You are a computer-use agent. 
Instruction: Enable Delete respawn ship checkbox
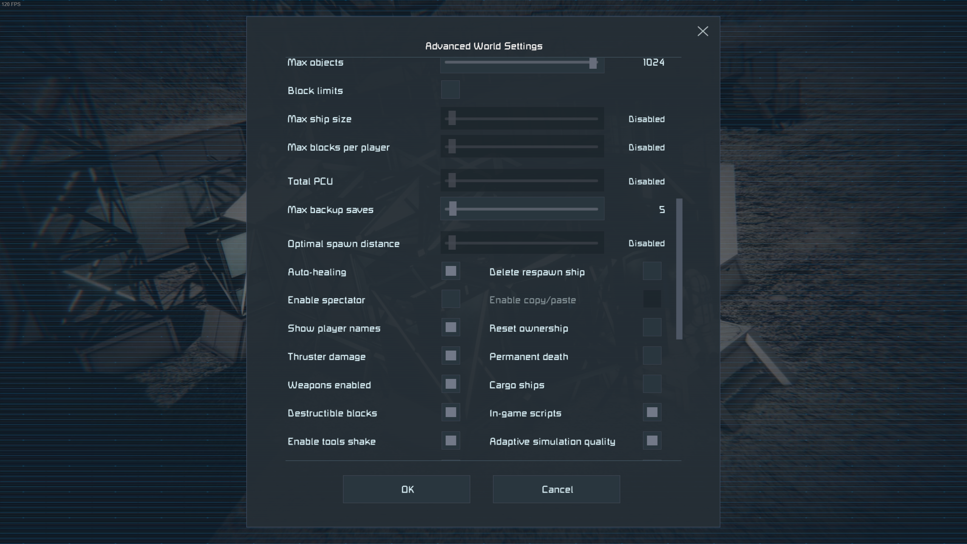click(x=652, y=271)
